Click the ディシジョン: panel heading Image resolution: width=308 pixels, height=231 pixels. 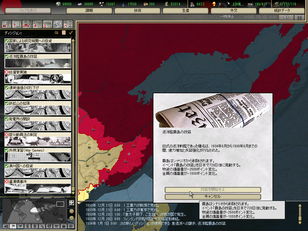[13, 33]
